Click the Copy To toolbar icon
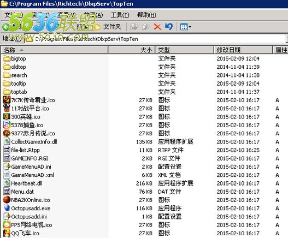Image resolution: width=288 pixels, height=238 pixels. click(145, 27)
